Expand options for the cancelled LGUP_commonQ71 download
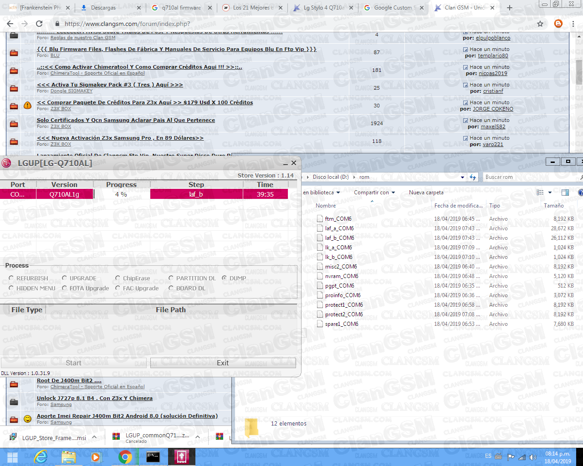This screenshot has width=583, height=466. coord(198,437)
